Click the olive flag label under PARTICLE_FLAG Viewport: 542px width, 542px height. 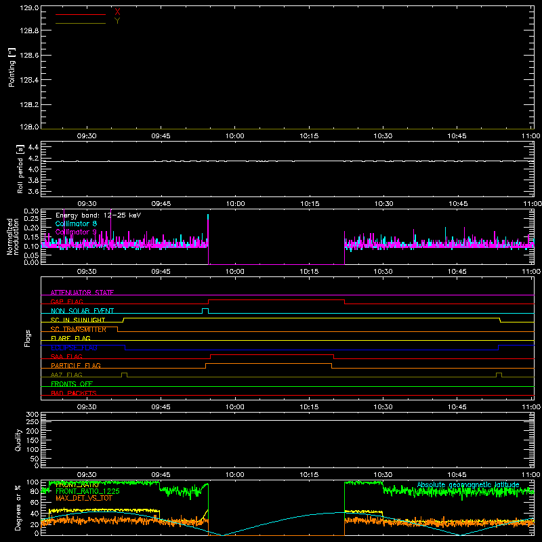(66, 375)
